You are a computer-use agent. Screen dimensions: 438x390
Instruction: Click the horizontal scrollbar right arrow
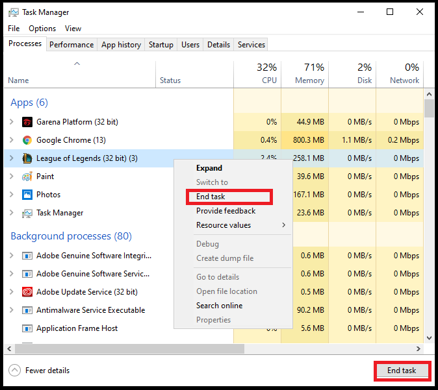(418, 348)
